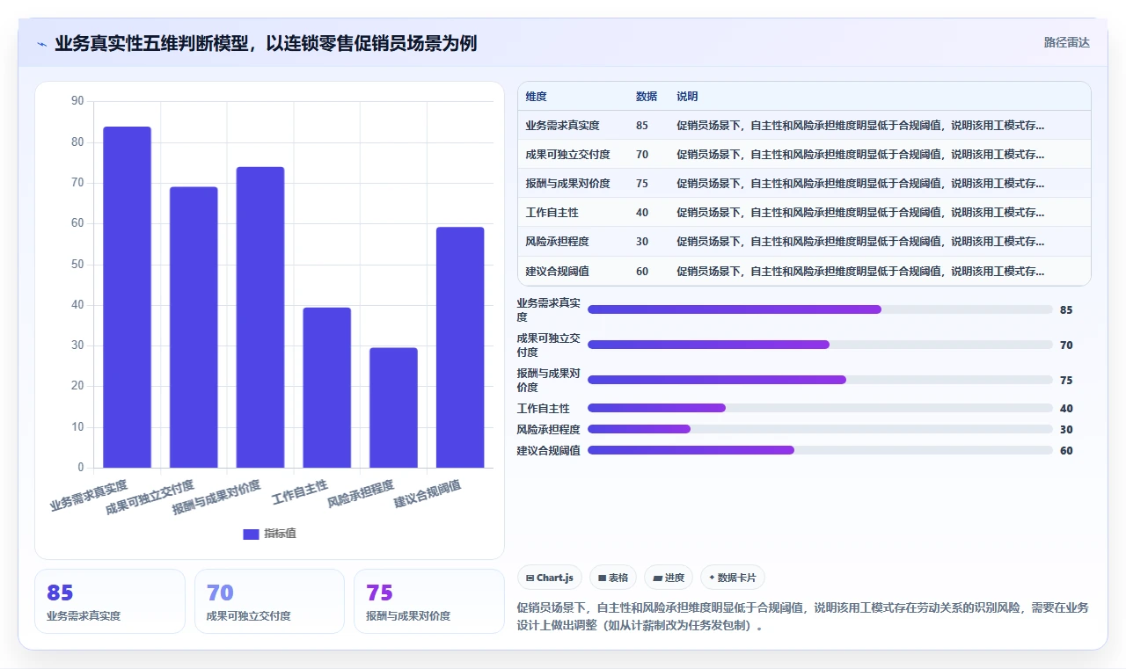Click the 建议合规阈值 progress bar showing 60

click(x=820, y=450)
